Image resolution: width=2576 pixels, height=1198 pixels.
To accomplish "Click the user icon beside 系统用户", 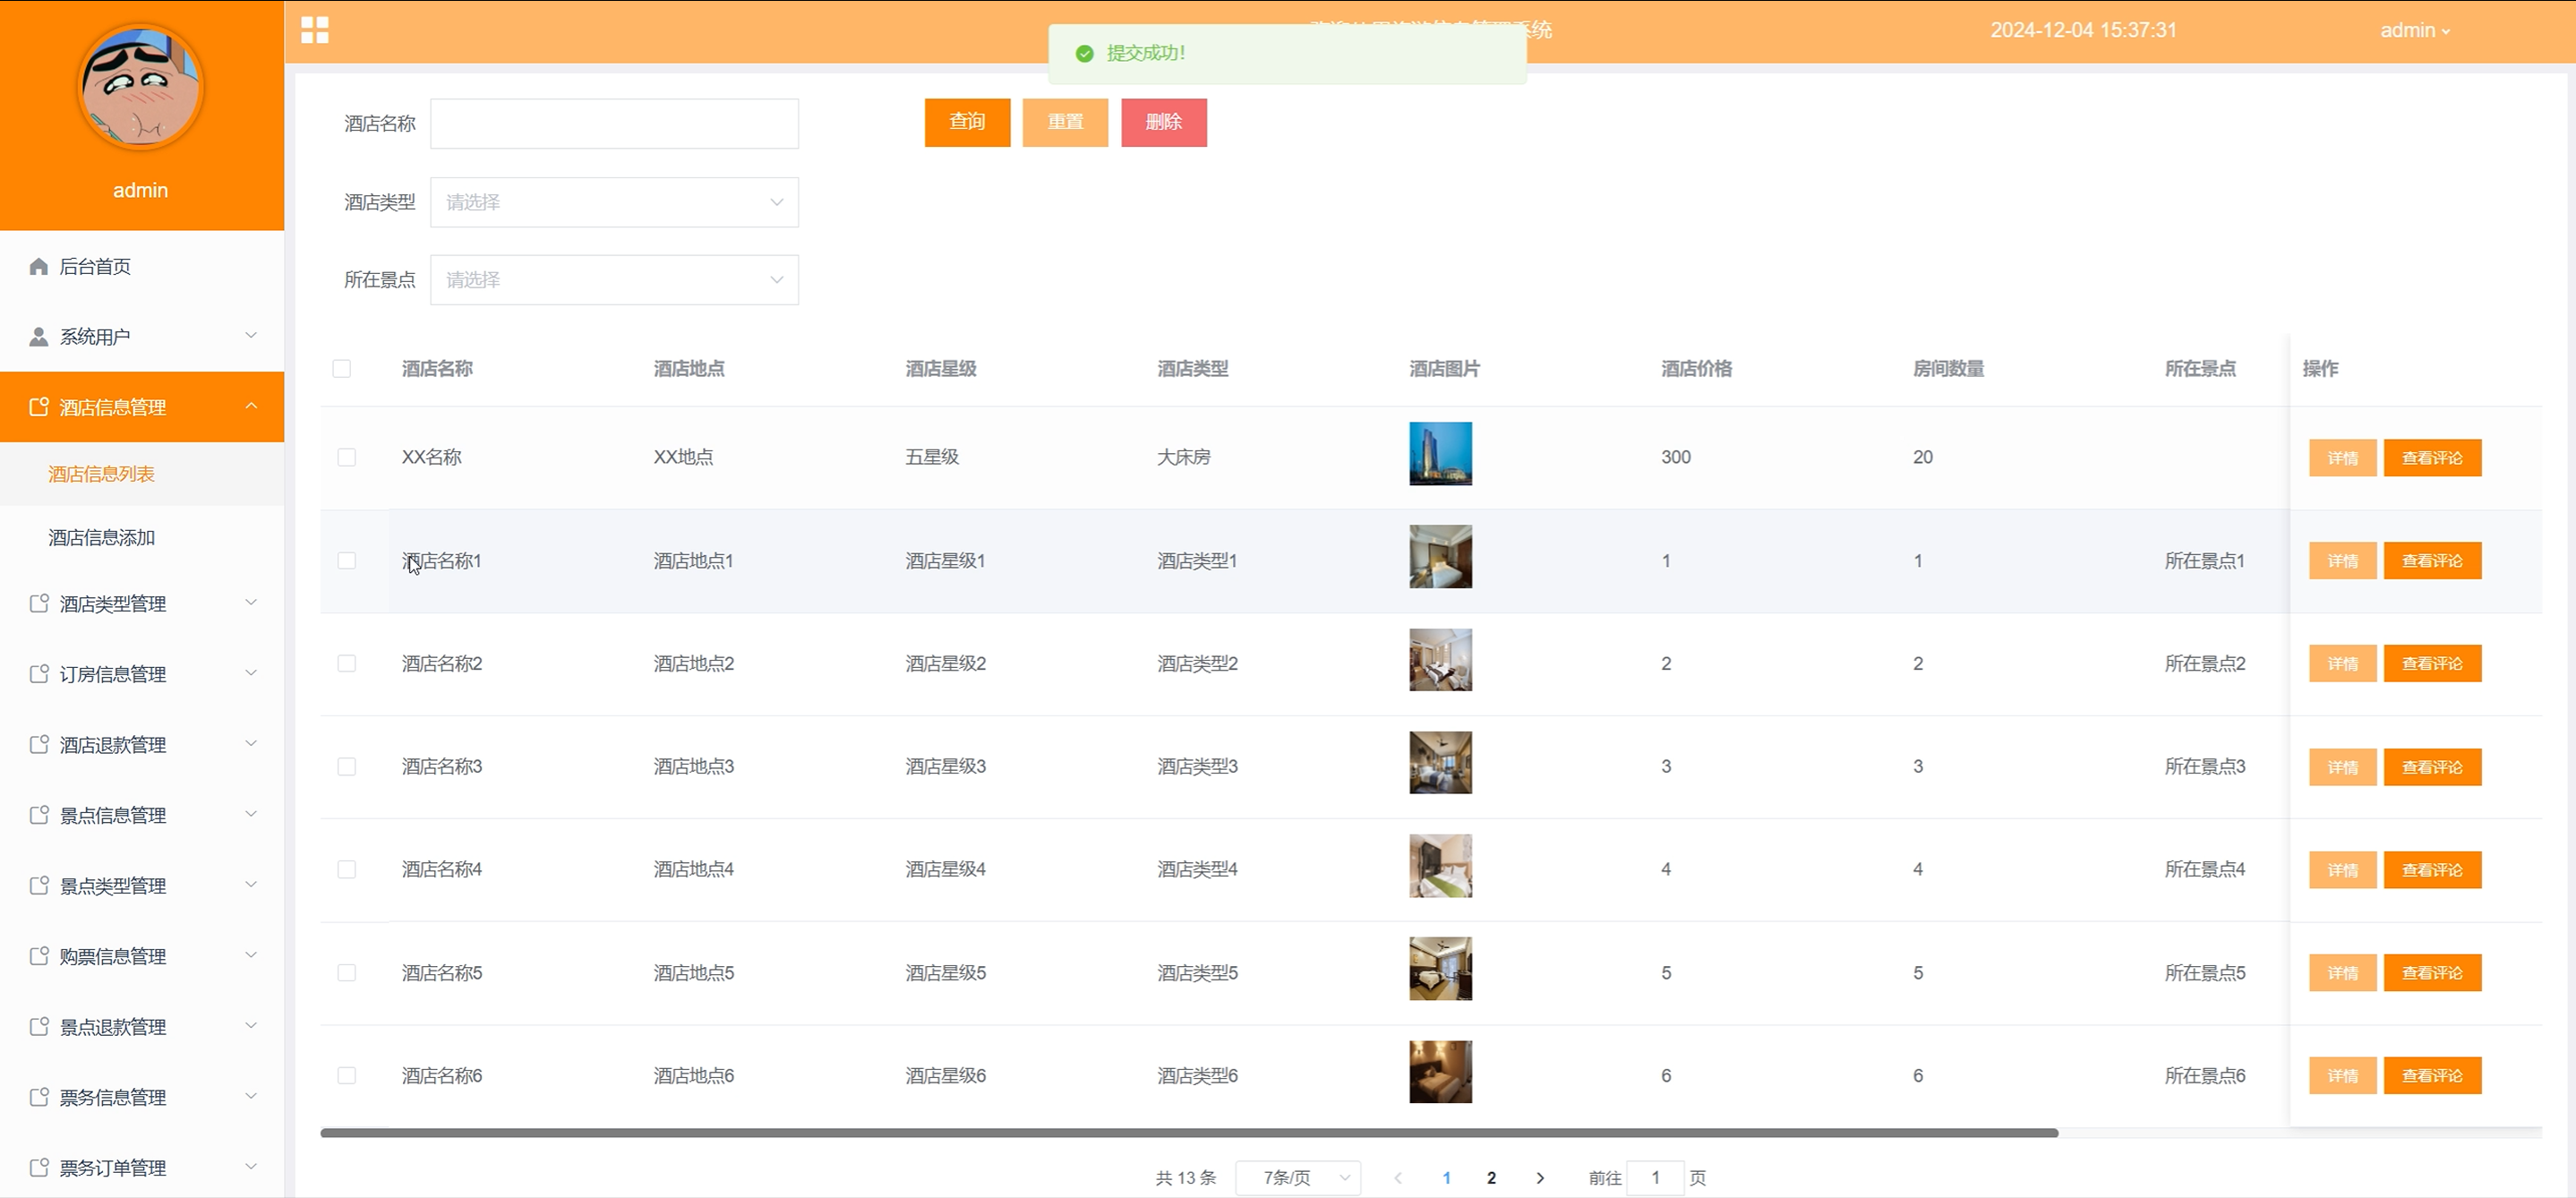I will click(x=39, y=337).
